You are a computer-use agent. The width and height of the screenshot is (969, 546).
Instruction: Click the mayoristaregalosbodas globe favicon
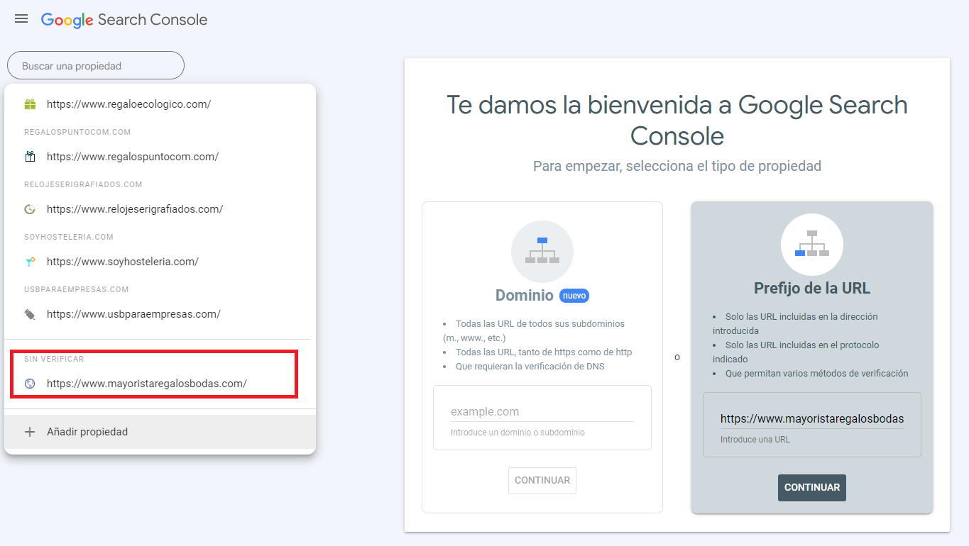point(30,384)
